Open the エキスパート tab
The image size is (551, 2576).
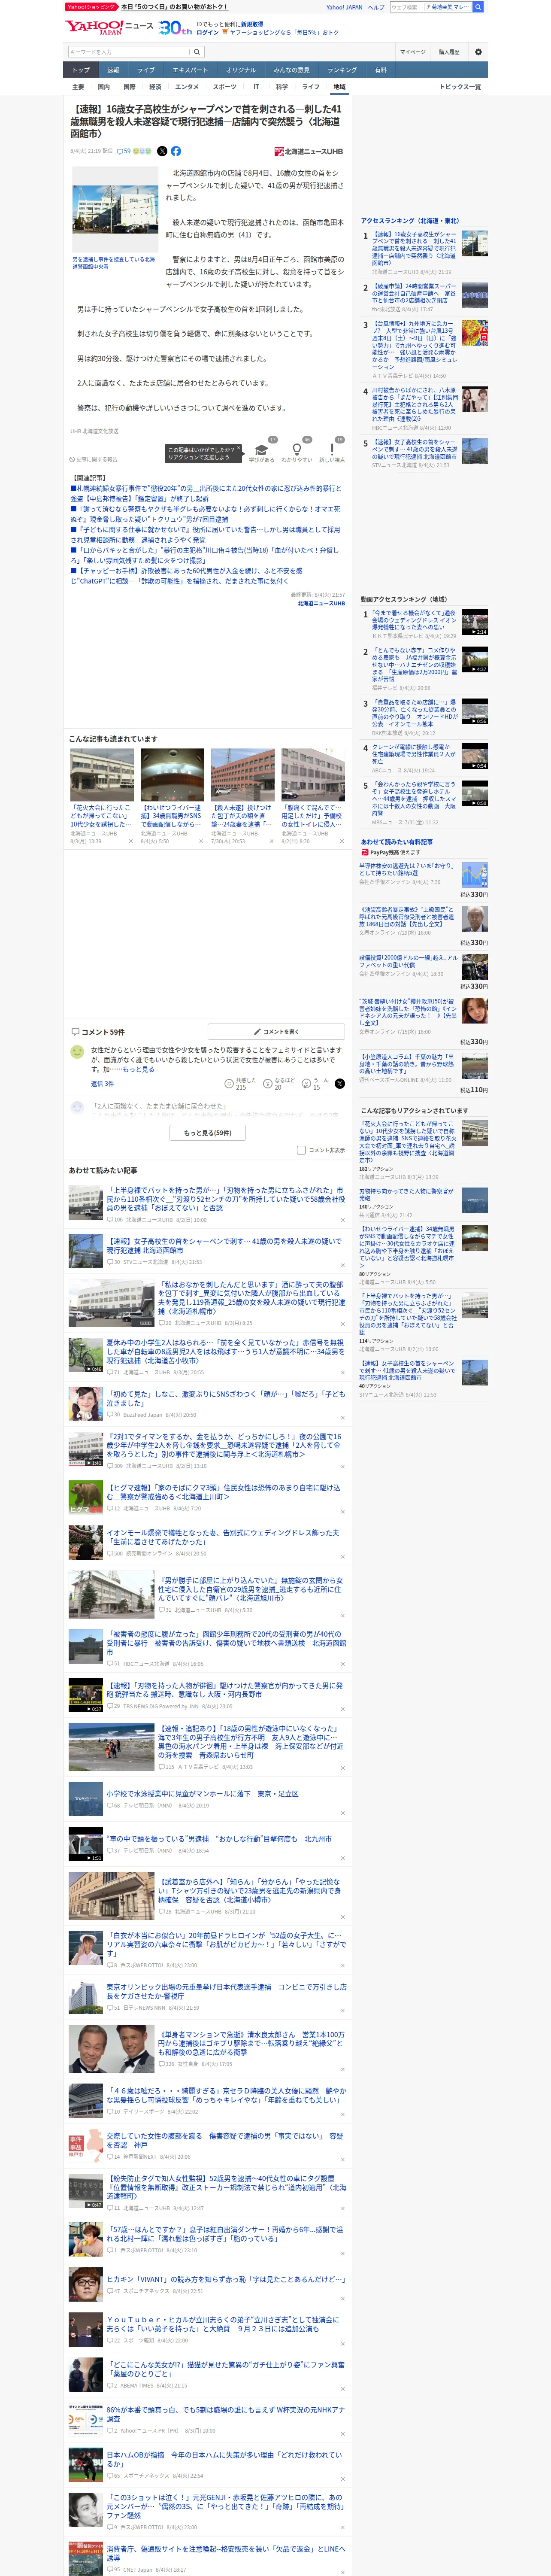coord(190,70)
